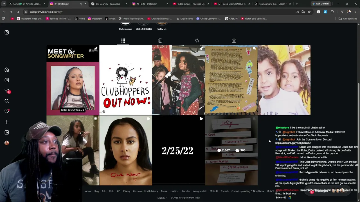Switch to the Bibi Bourelly Wikipedia tab
Viewport: 360px width, 202px height.
click(109, 4)
